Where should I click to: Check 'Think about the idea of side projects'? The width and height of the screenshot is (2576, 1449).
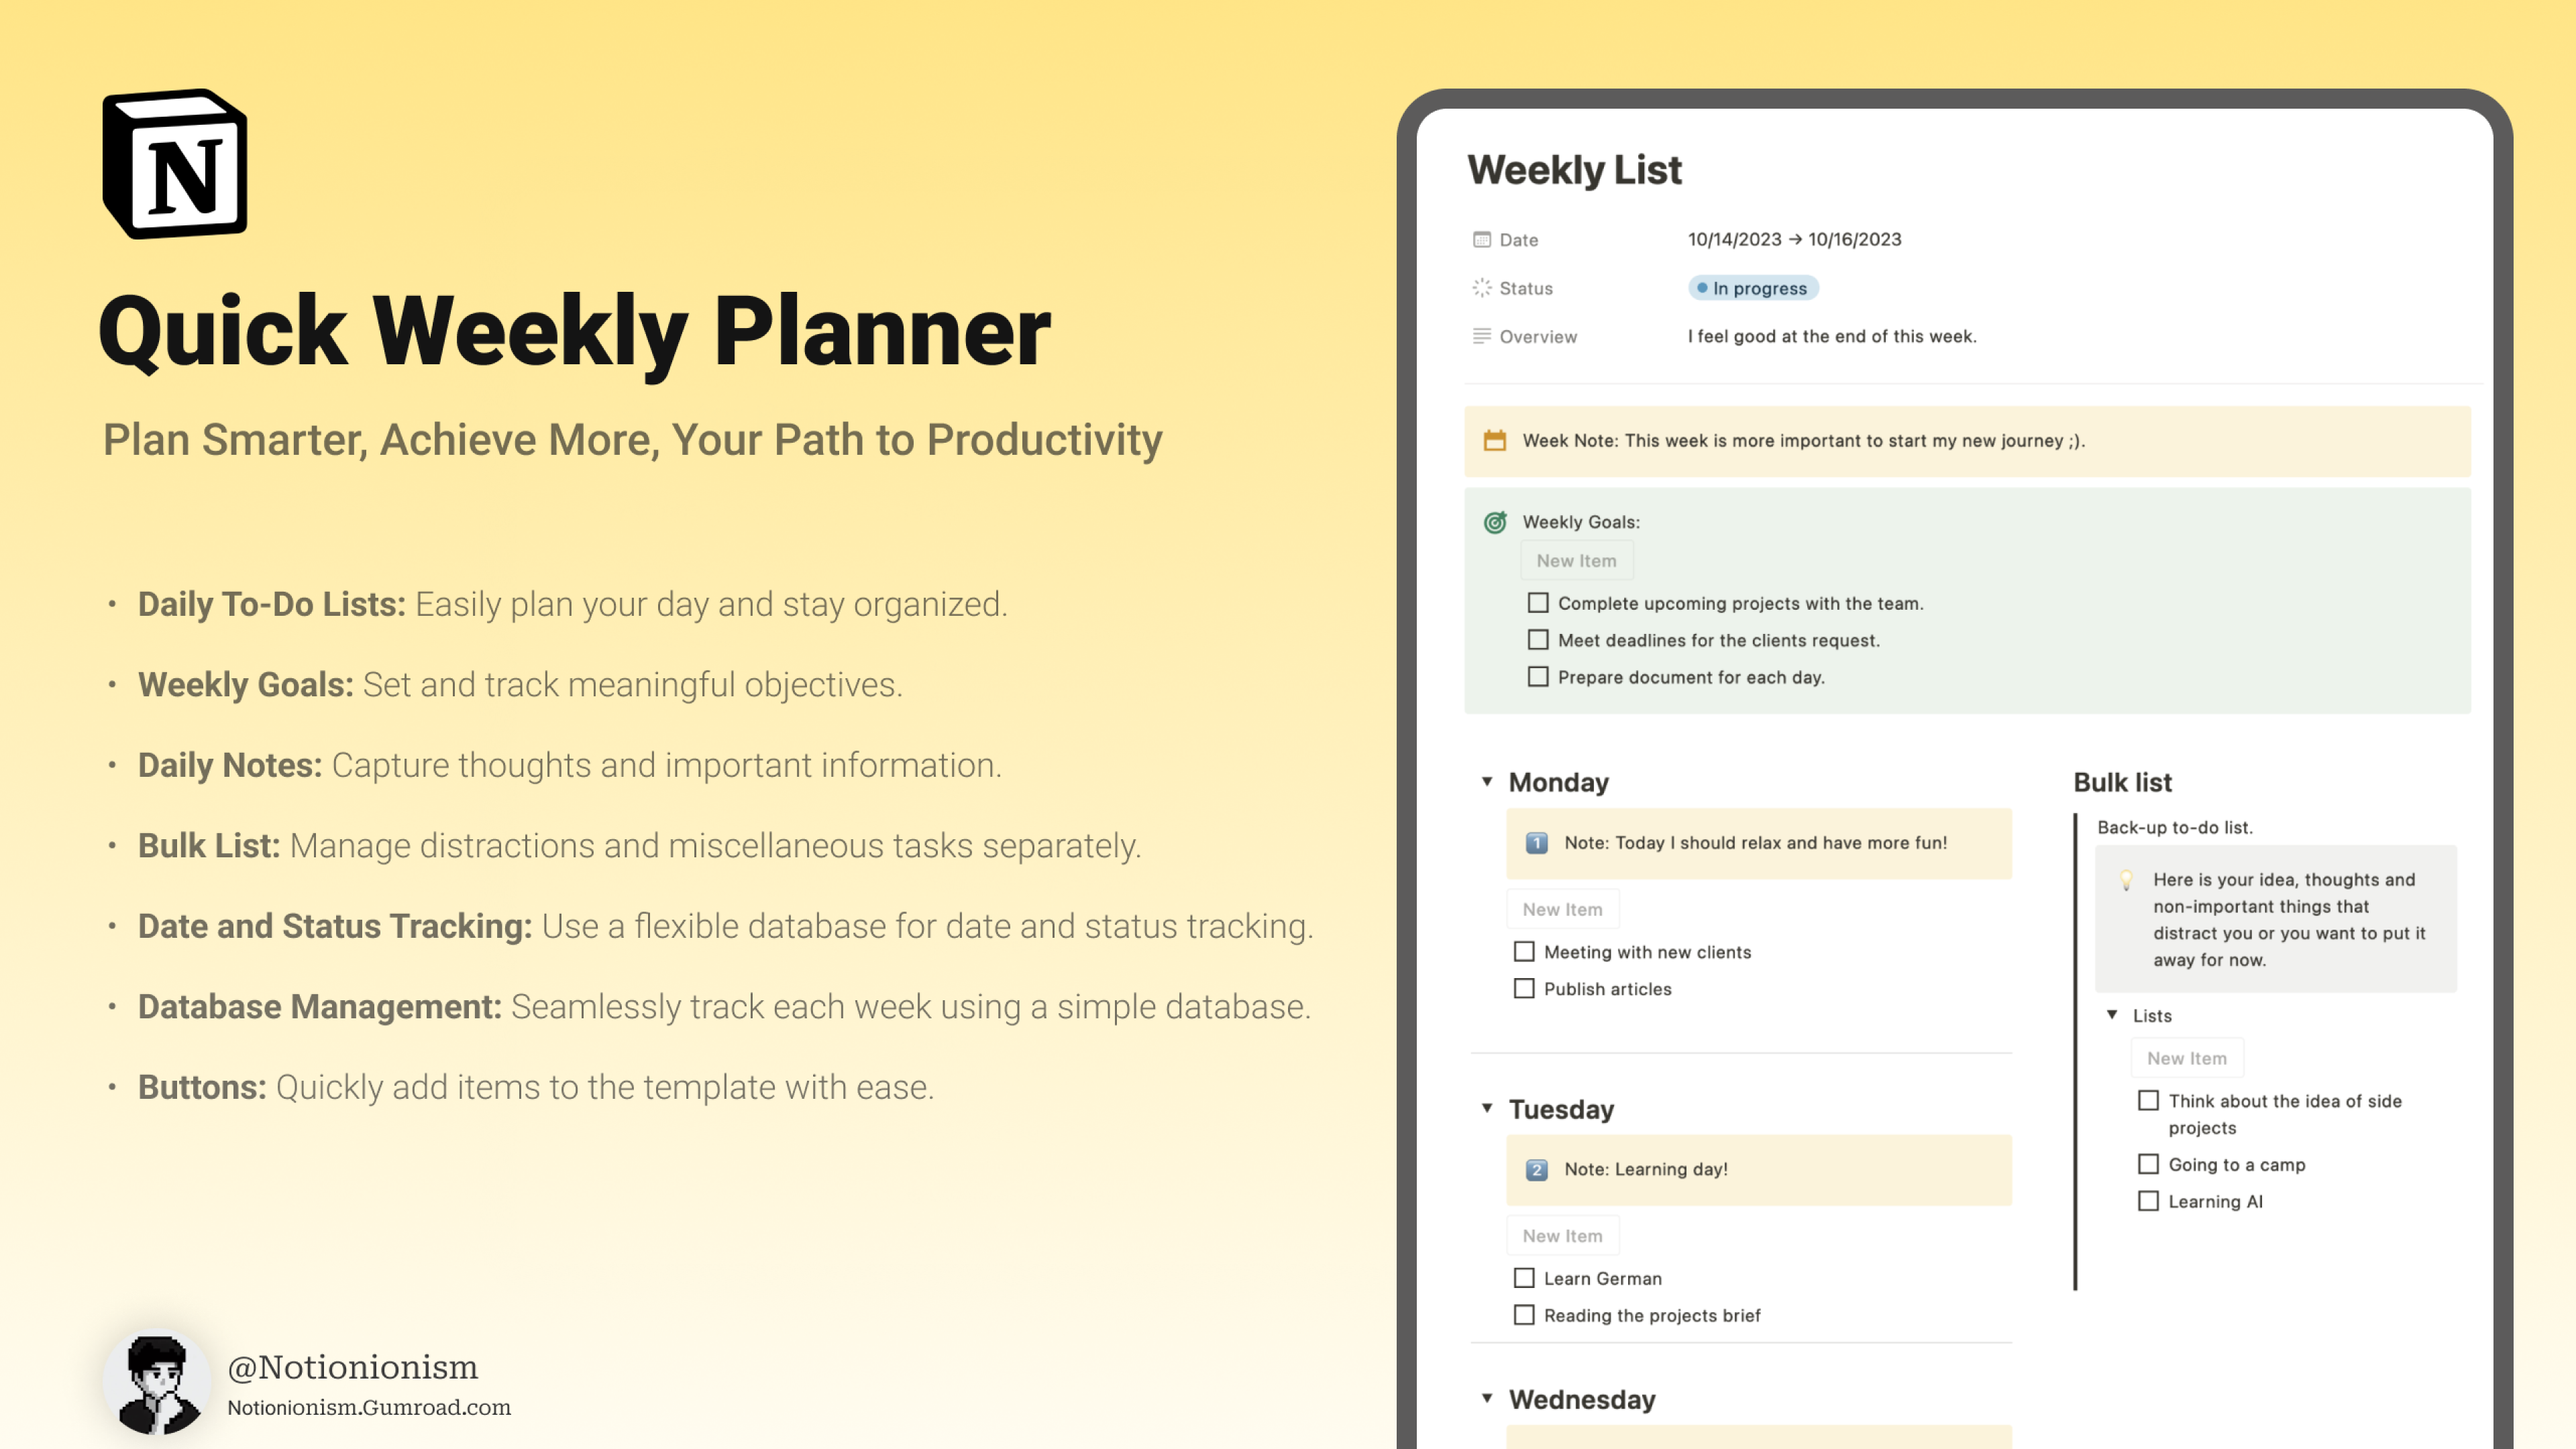pos(2148,1100)
